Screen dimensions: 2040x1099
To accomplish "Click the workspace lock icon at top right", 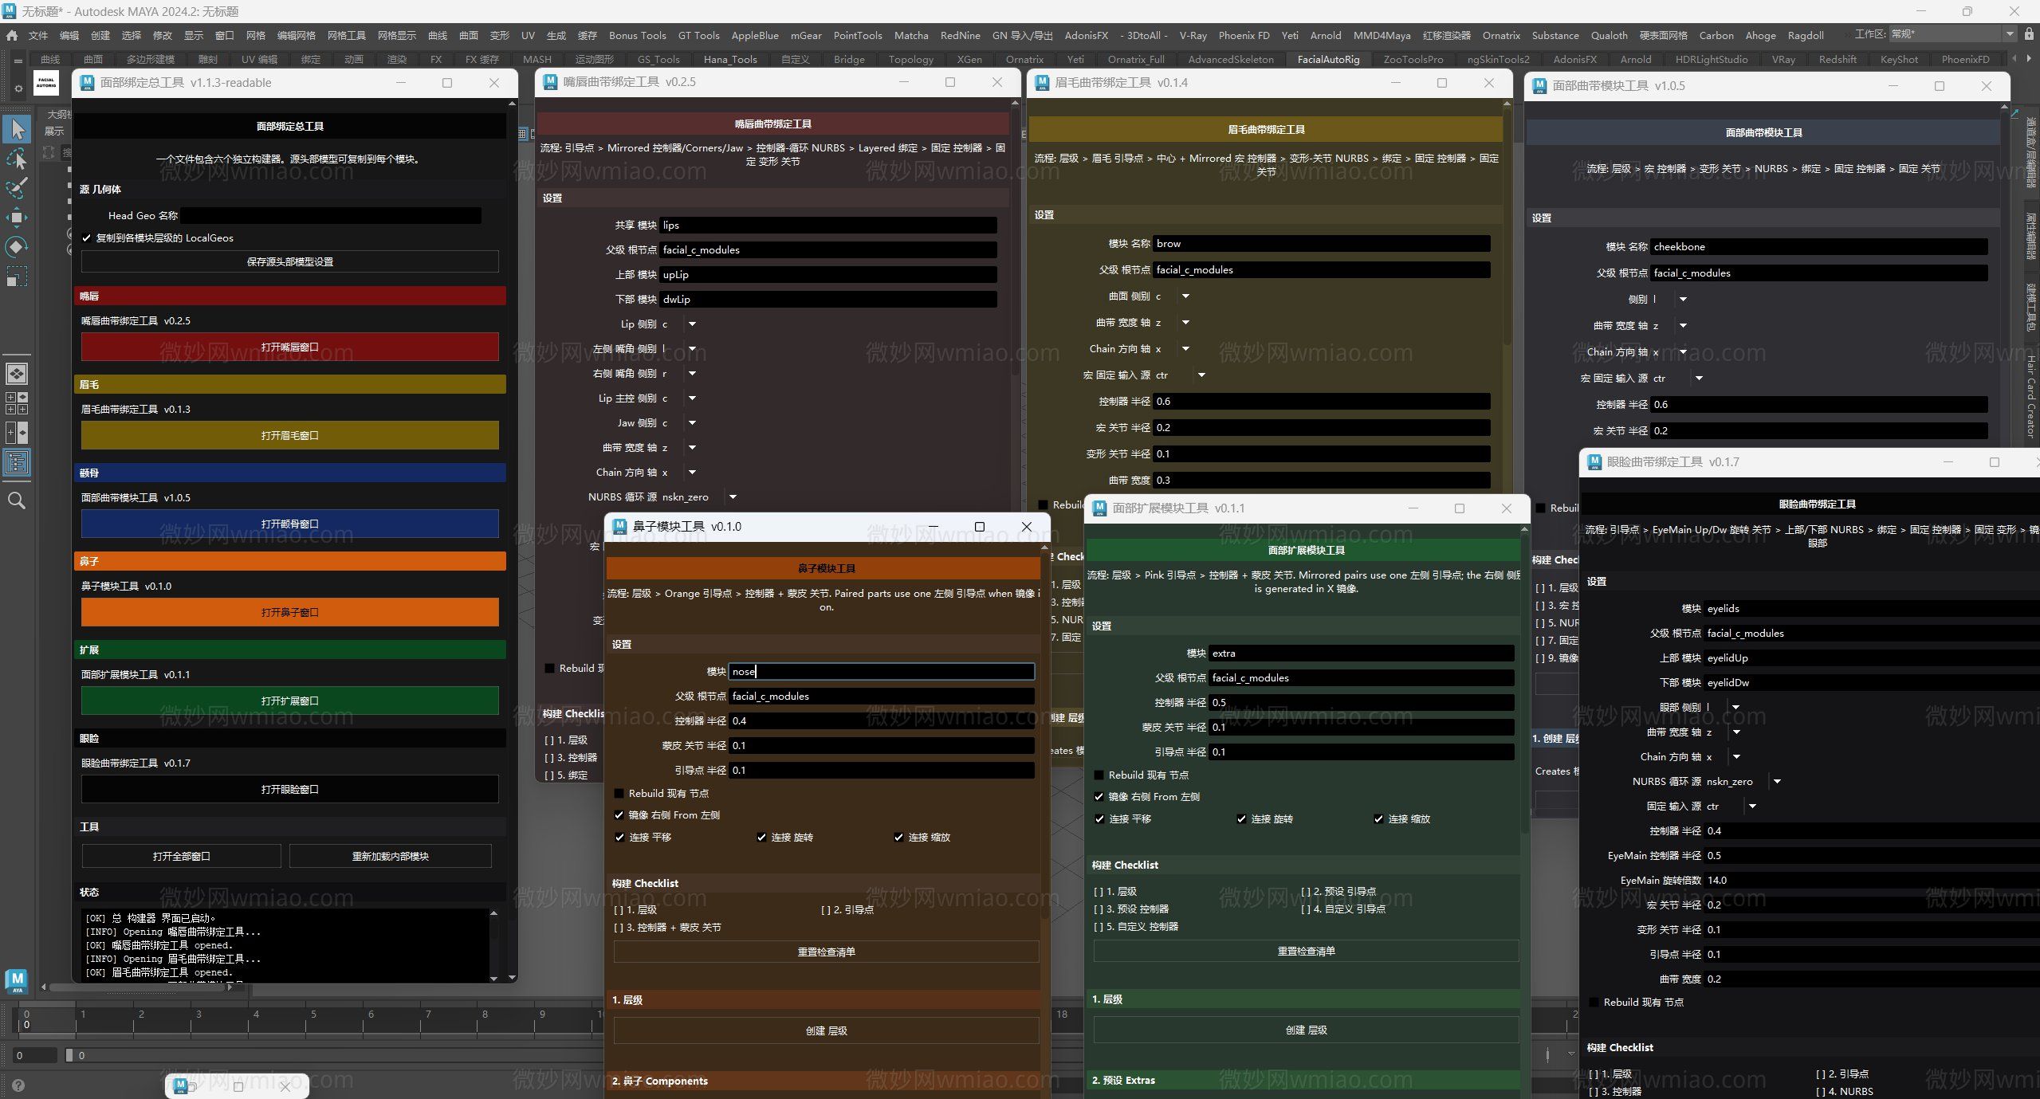I will point(2029,34).
